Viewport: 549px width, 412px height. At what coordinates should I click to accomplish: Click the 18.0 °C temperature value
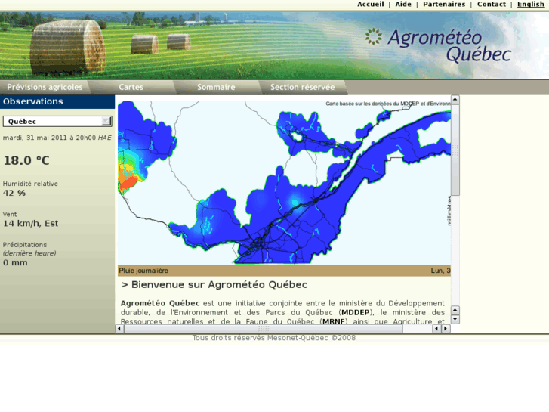click(x=26, y=160)
